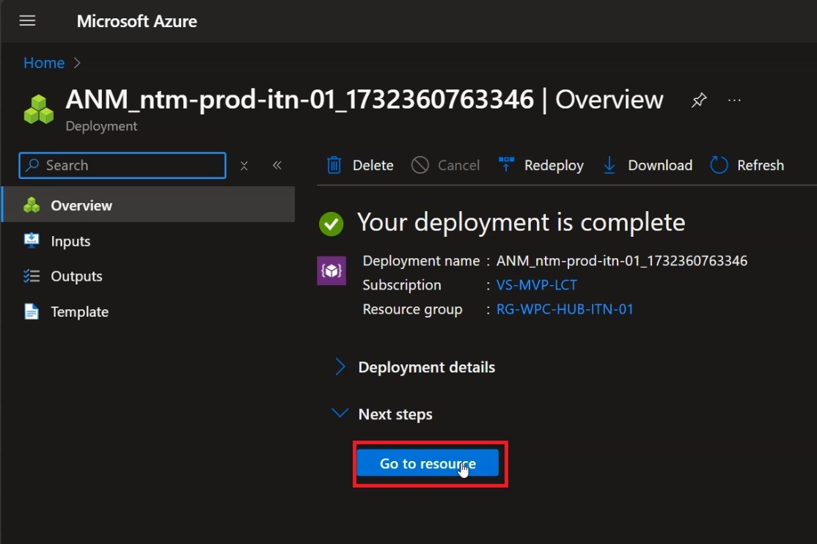Pin this deployment blade to dashboard

[699, 100]
